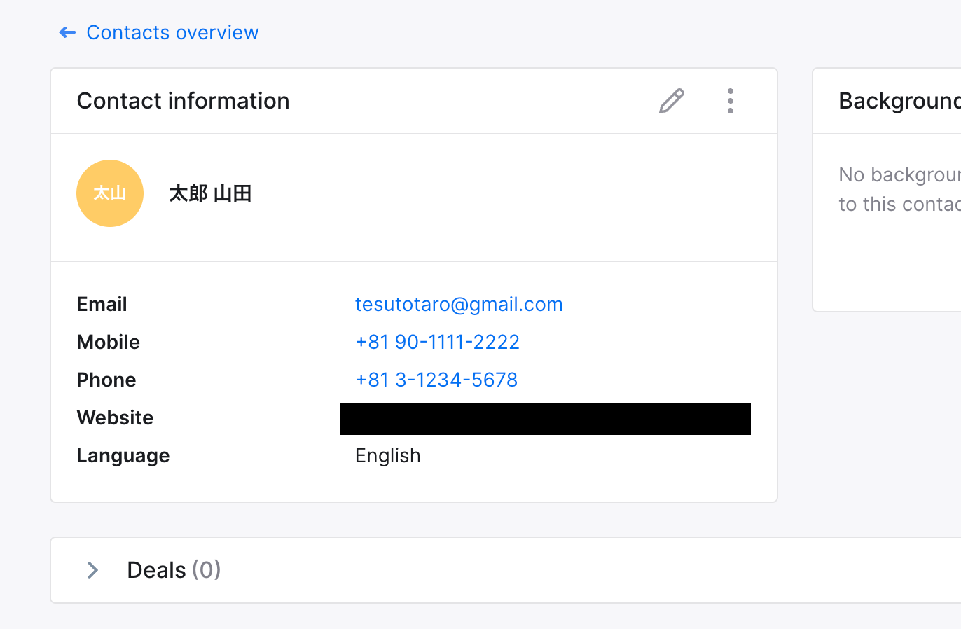Click the Phone field label
Viewport: 961px width, 629px height.
(106, 380)
